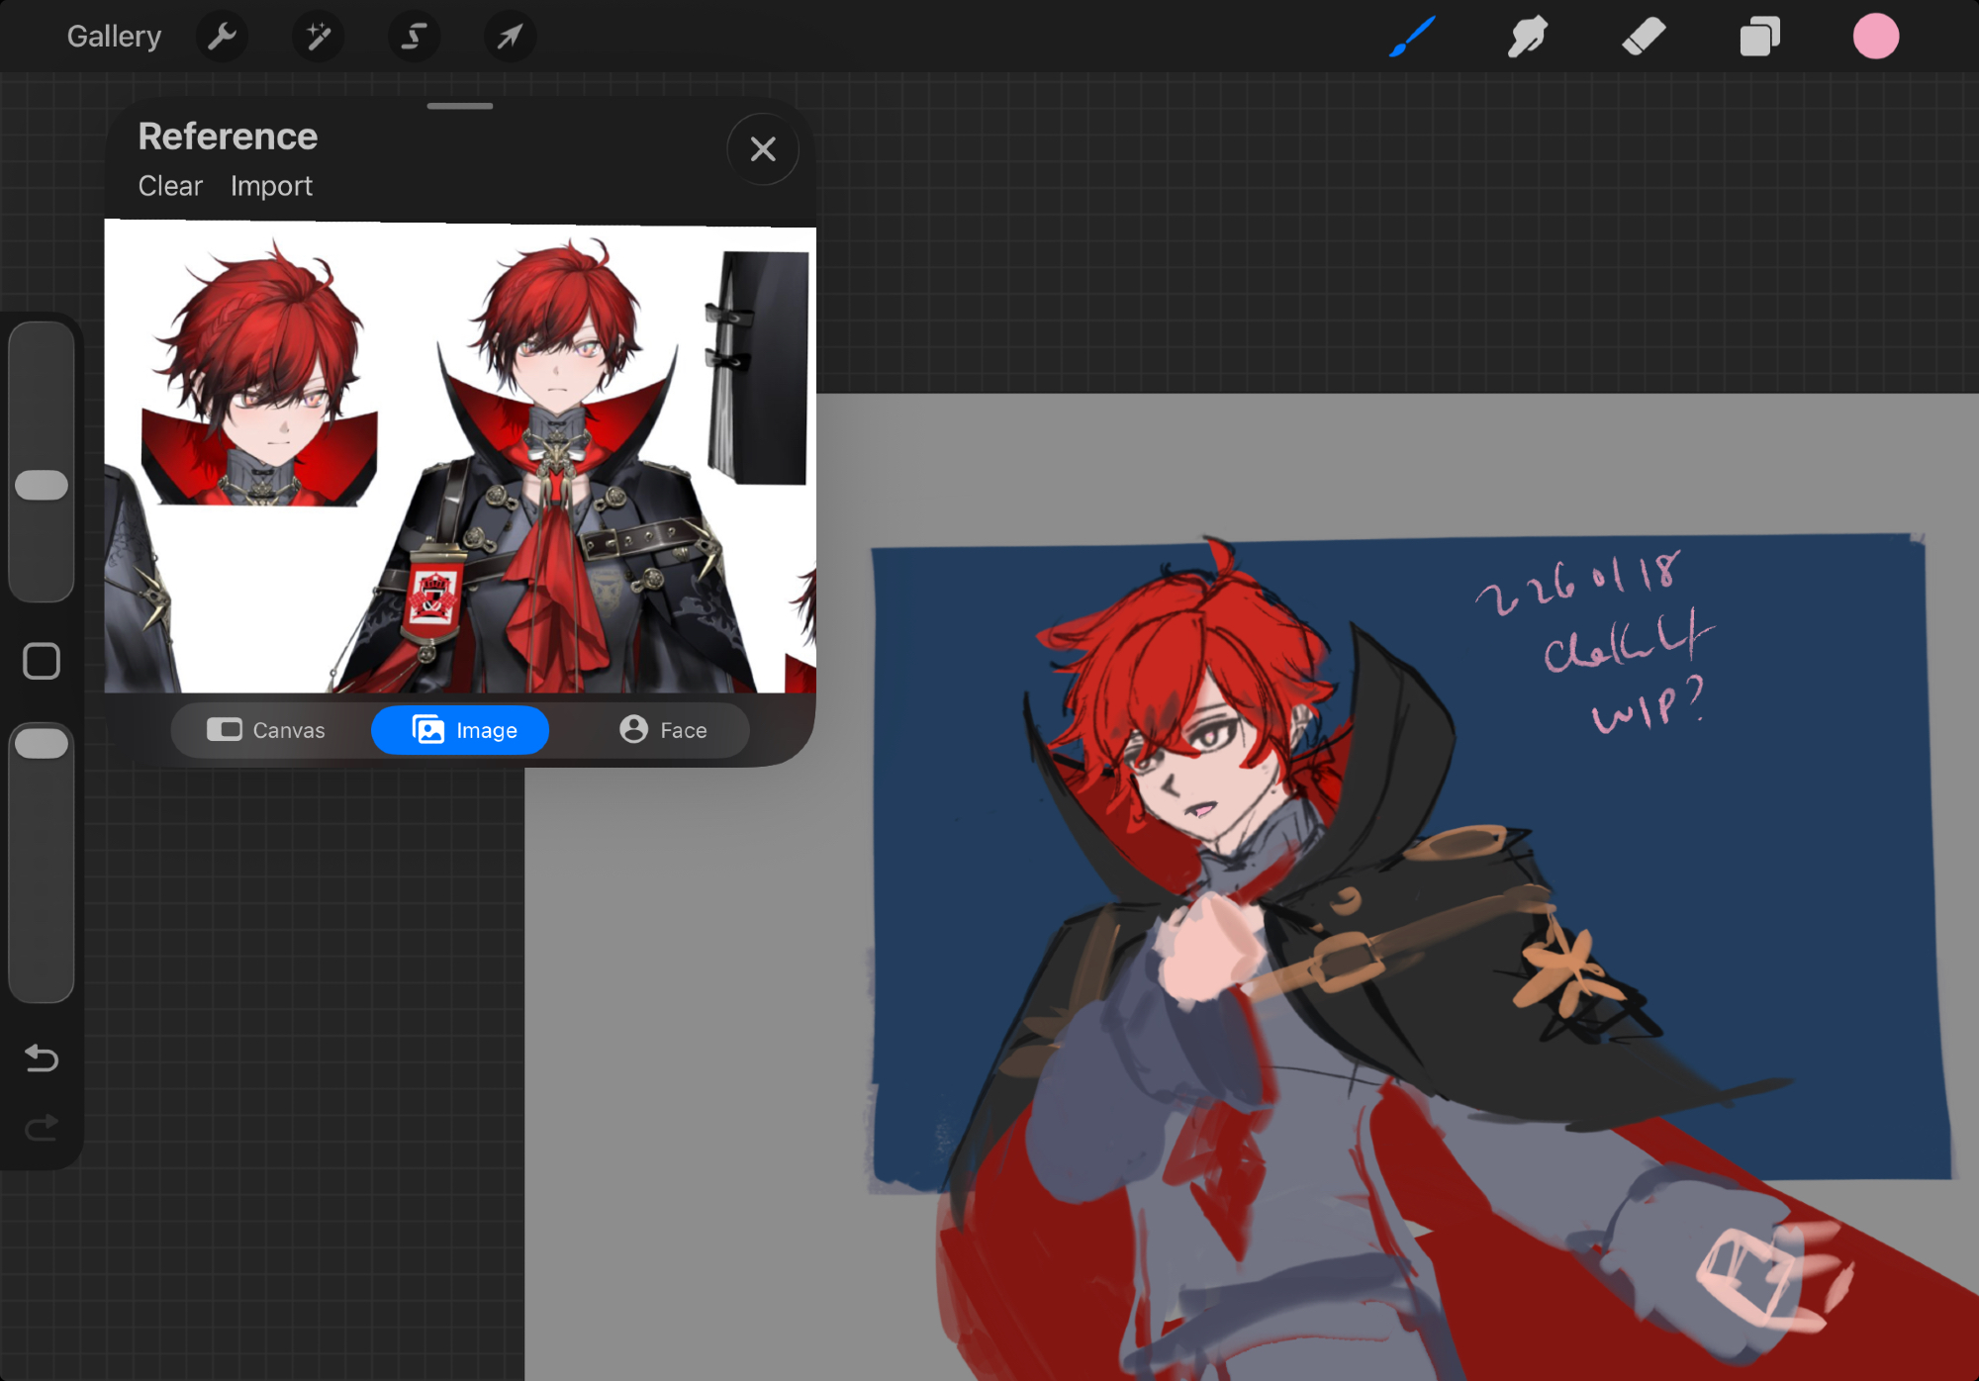Clear the reference image

(x=170, y=186)
